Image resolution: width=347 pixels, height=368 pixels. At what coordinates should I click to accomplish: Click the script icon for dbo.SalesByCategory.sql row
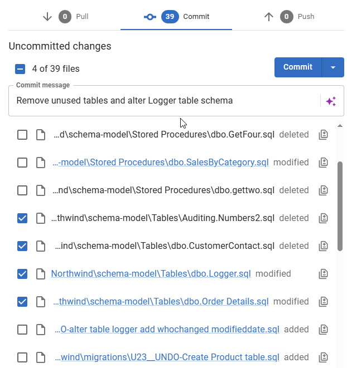[323, 163]
